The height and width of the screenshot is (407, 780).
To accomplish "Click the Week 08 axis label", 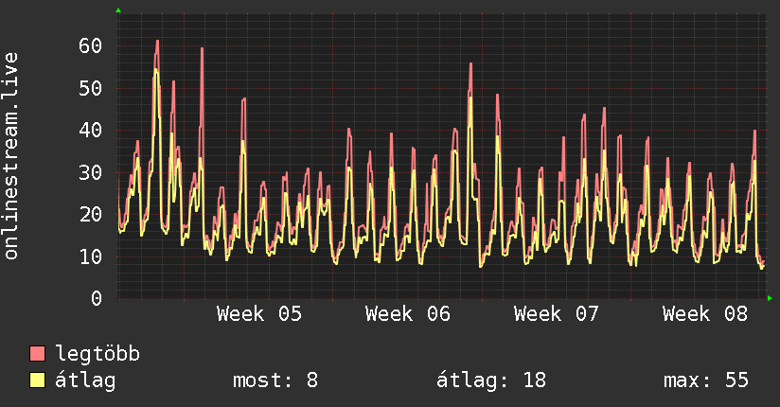I will coord(705,314).
